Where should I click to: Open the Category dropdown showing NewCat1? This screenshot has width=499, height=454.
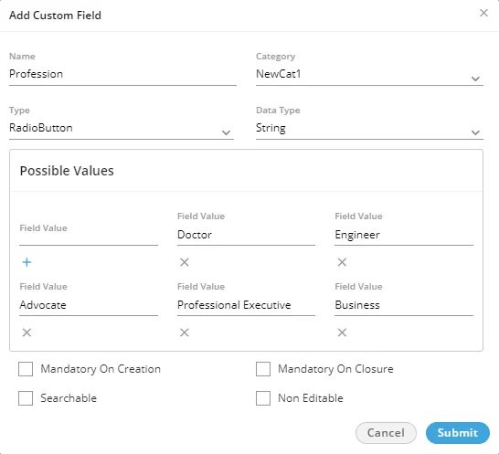pos(369,76)
